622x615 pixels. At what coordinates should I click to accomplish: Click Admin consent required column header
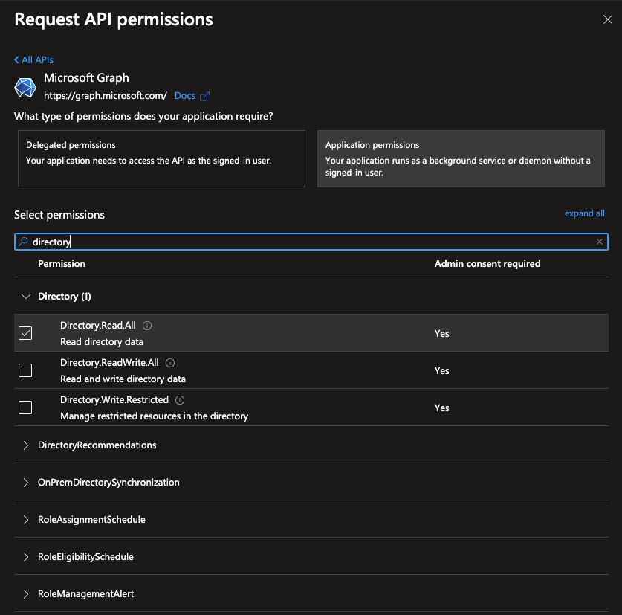[x=487, y=264]
